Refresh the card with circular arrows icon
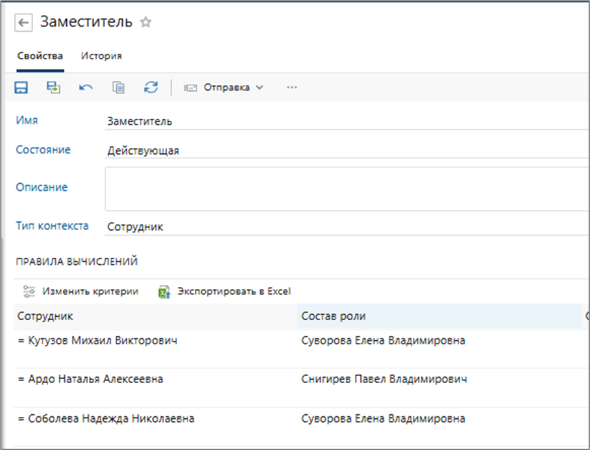Screen dimensions: 590x450 151,88
